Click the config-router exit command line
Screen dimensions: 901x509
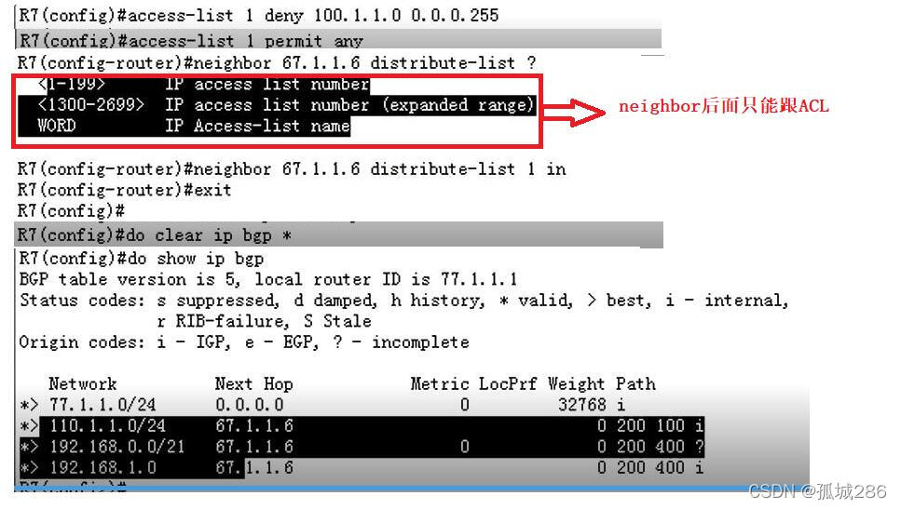[x=124, y=190]
